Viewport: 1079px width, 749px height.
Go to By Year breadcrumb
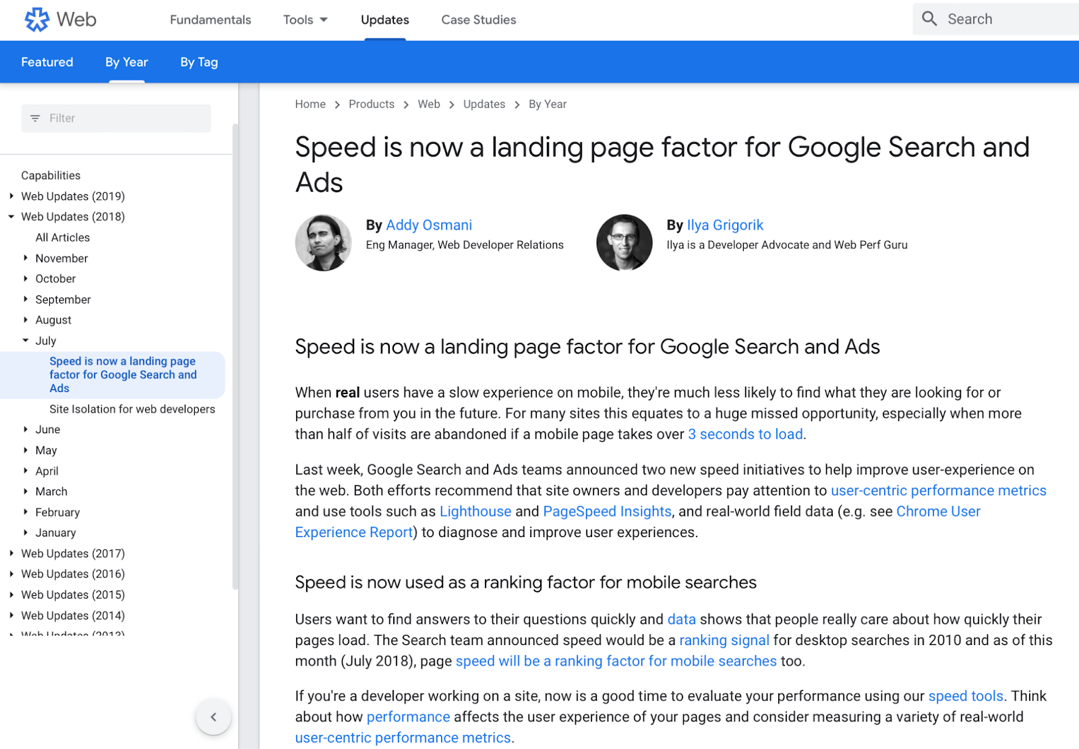point(548,104)
